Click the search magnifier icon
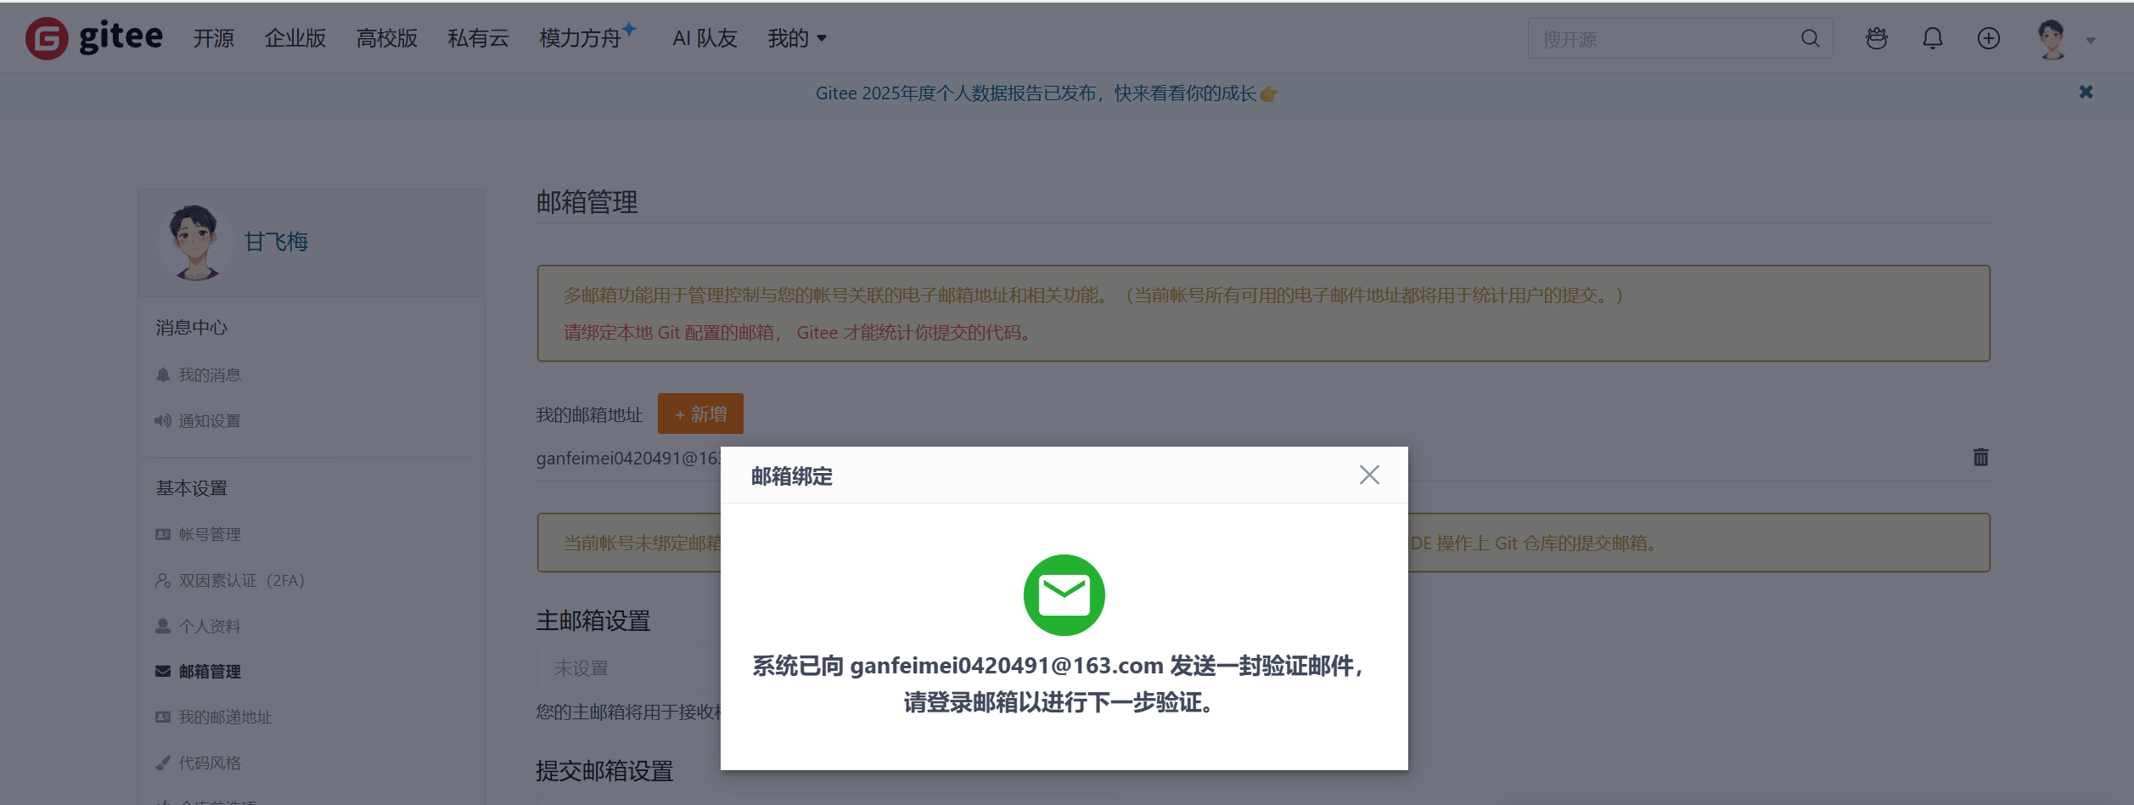 coord(1810,39)
